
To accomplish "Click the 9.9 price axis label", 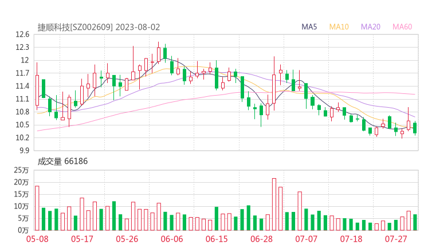I will [x=24, y=151].
